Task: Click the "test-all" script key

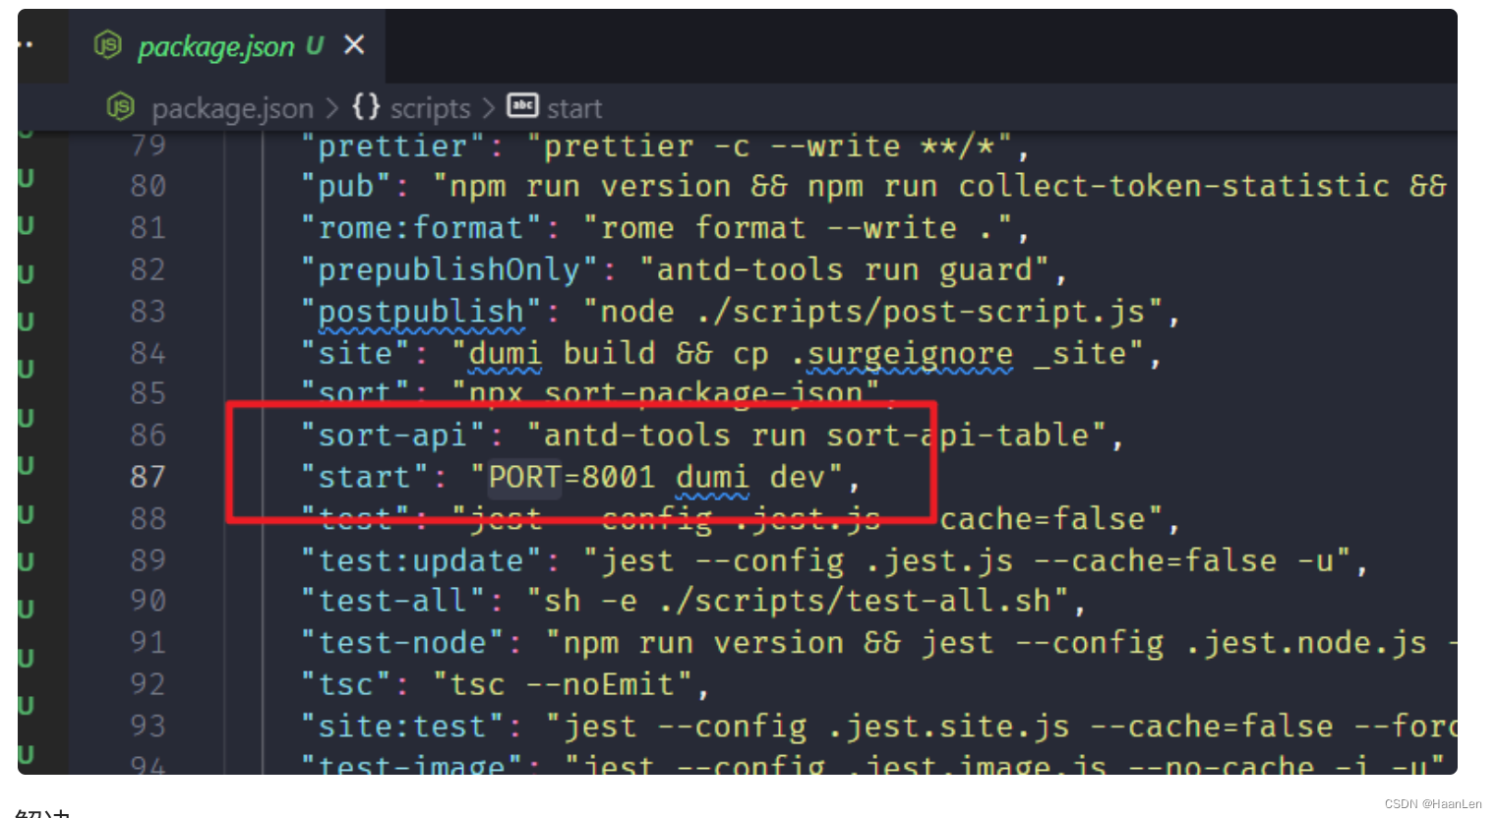Action: [x=392, y=601]
